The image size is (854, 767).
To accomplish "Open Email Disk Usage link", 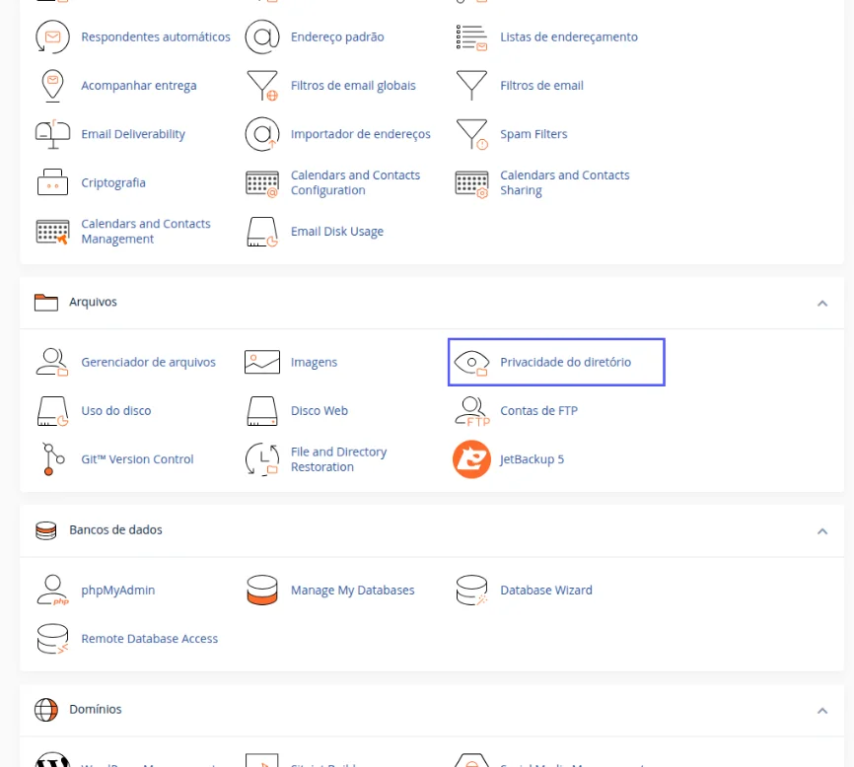I will pos(337,232).
